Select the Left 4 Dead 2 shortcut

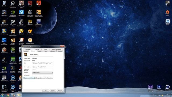(30, 22)
